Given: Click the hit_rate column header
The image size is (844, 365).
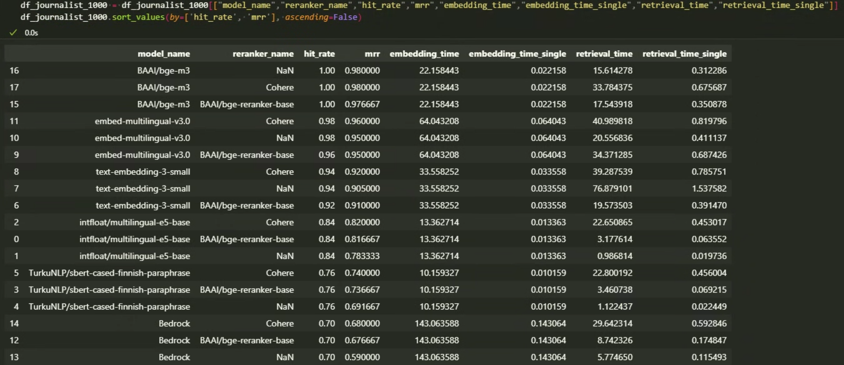Looking at the screenshot, I should [x=319, y=54].
